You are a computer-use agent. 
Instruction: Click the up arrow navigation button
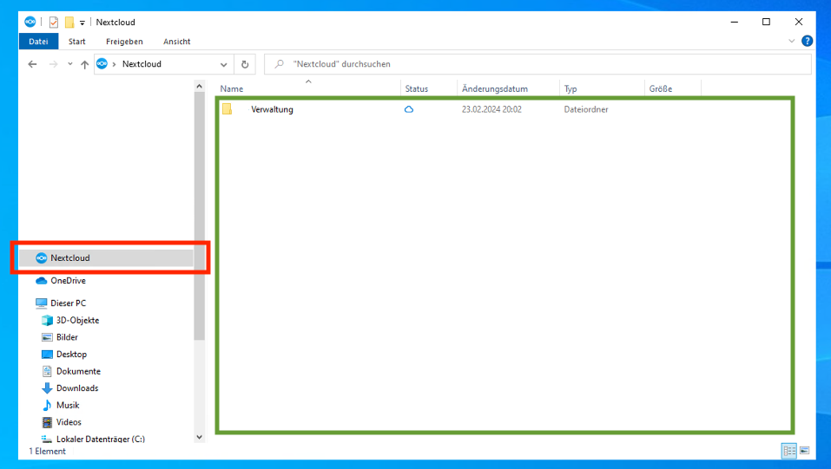pyautogui.click(x=84, y=64)
